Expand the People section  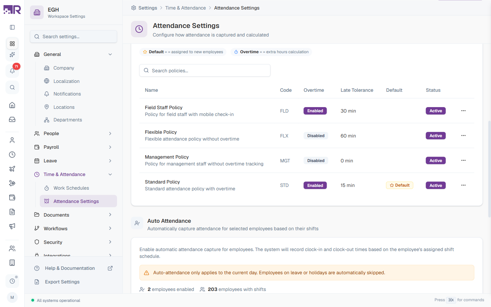coord(73,133)
